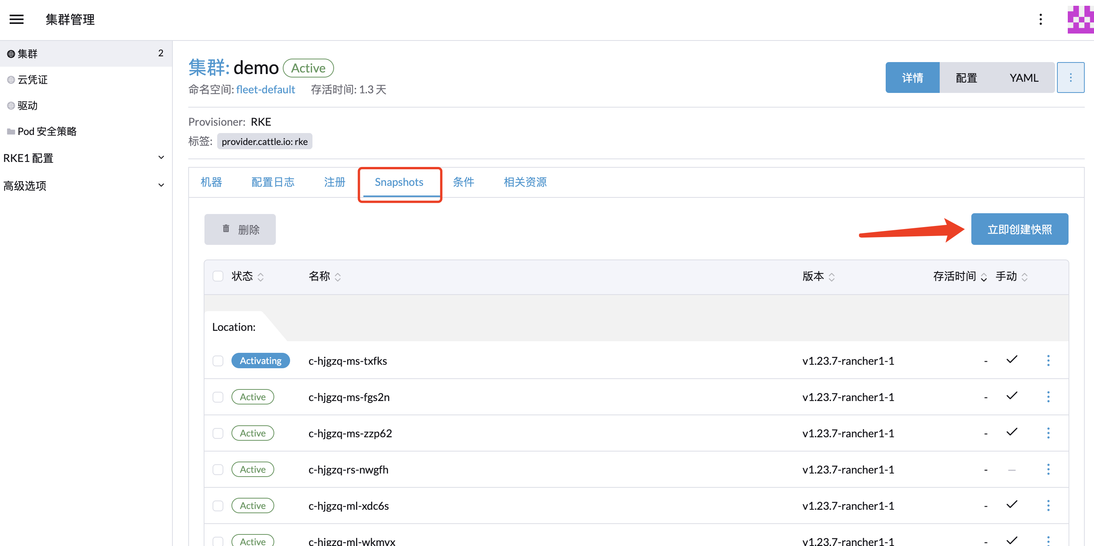Tick the select-all checkbox in table header
1094x546 pixels.
point(218,276)
